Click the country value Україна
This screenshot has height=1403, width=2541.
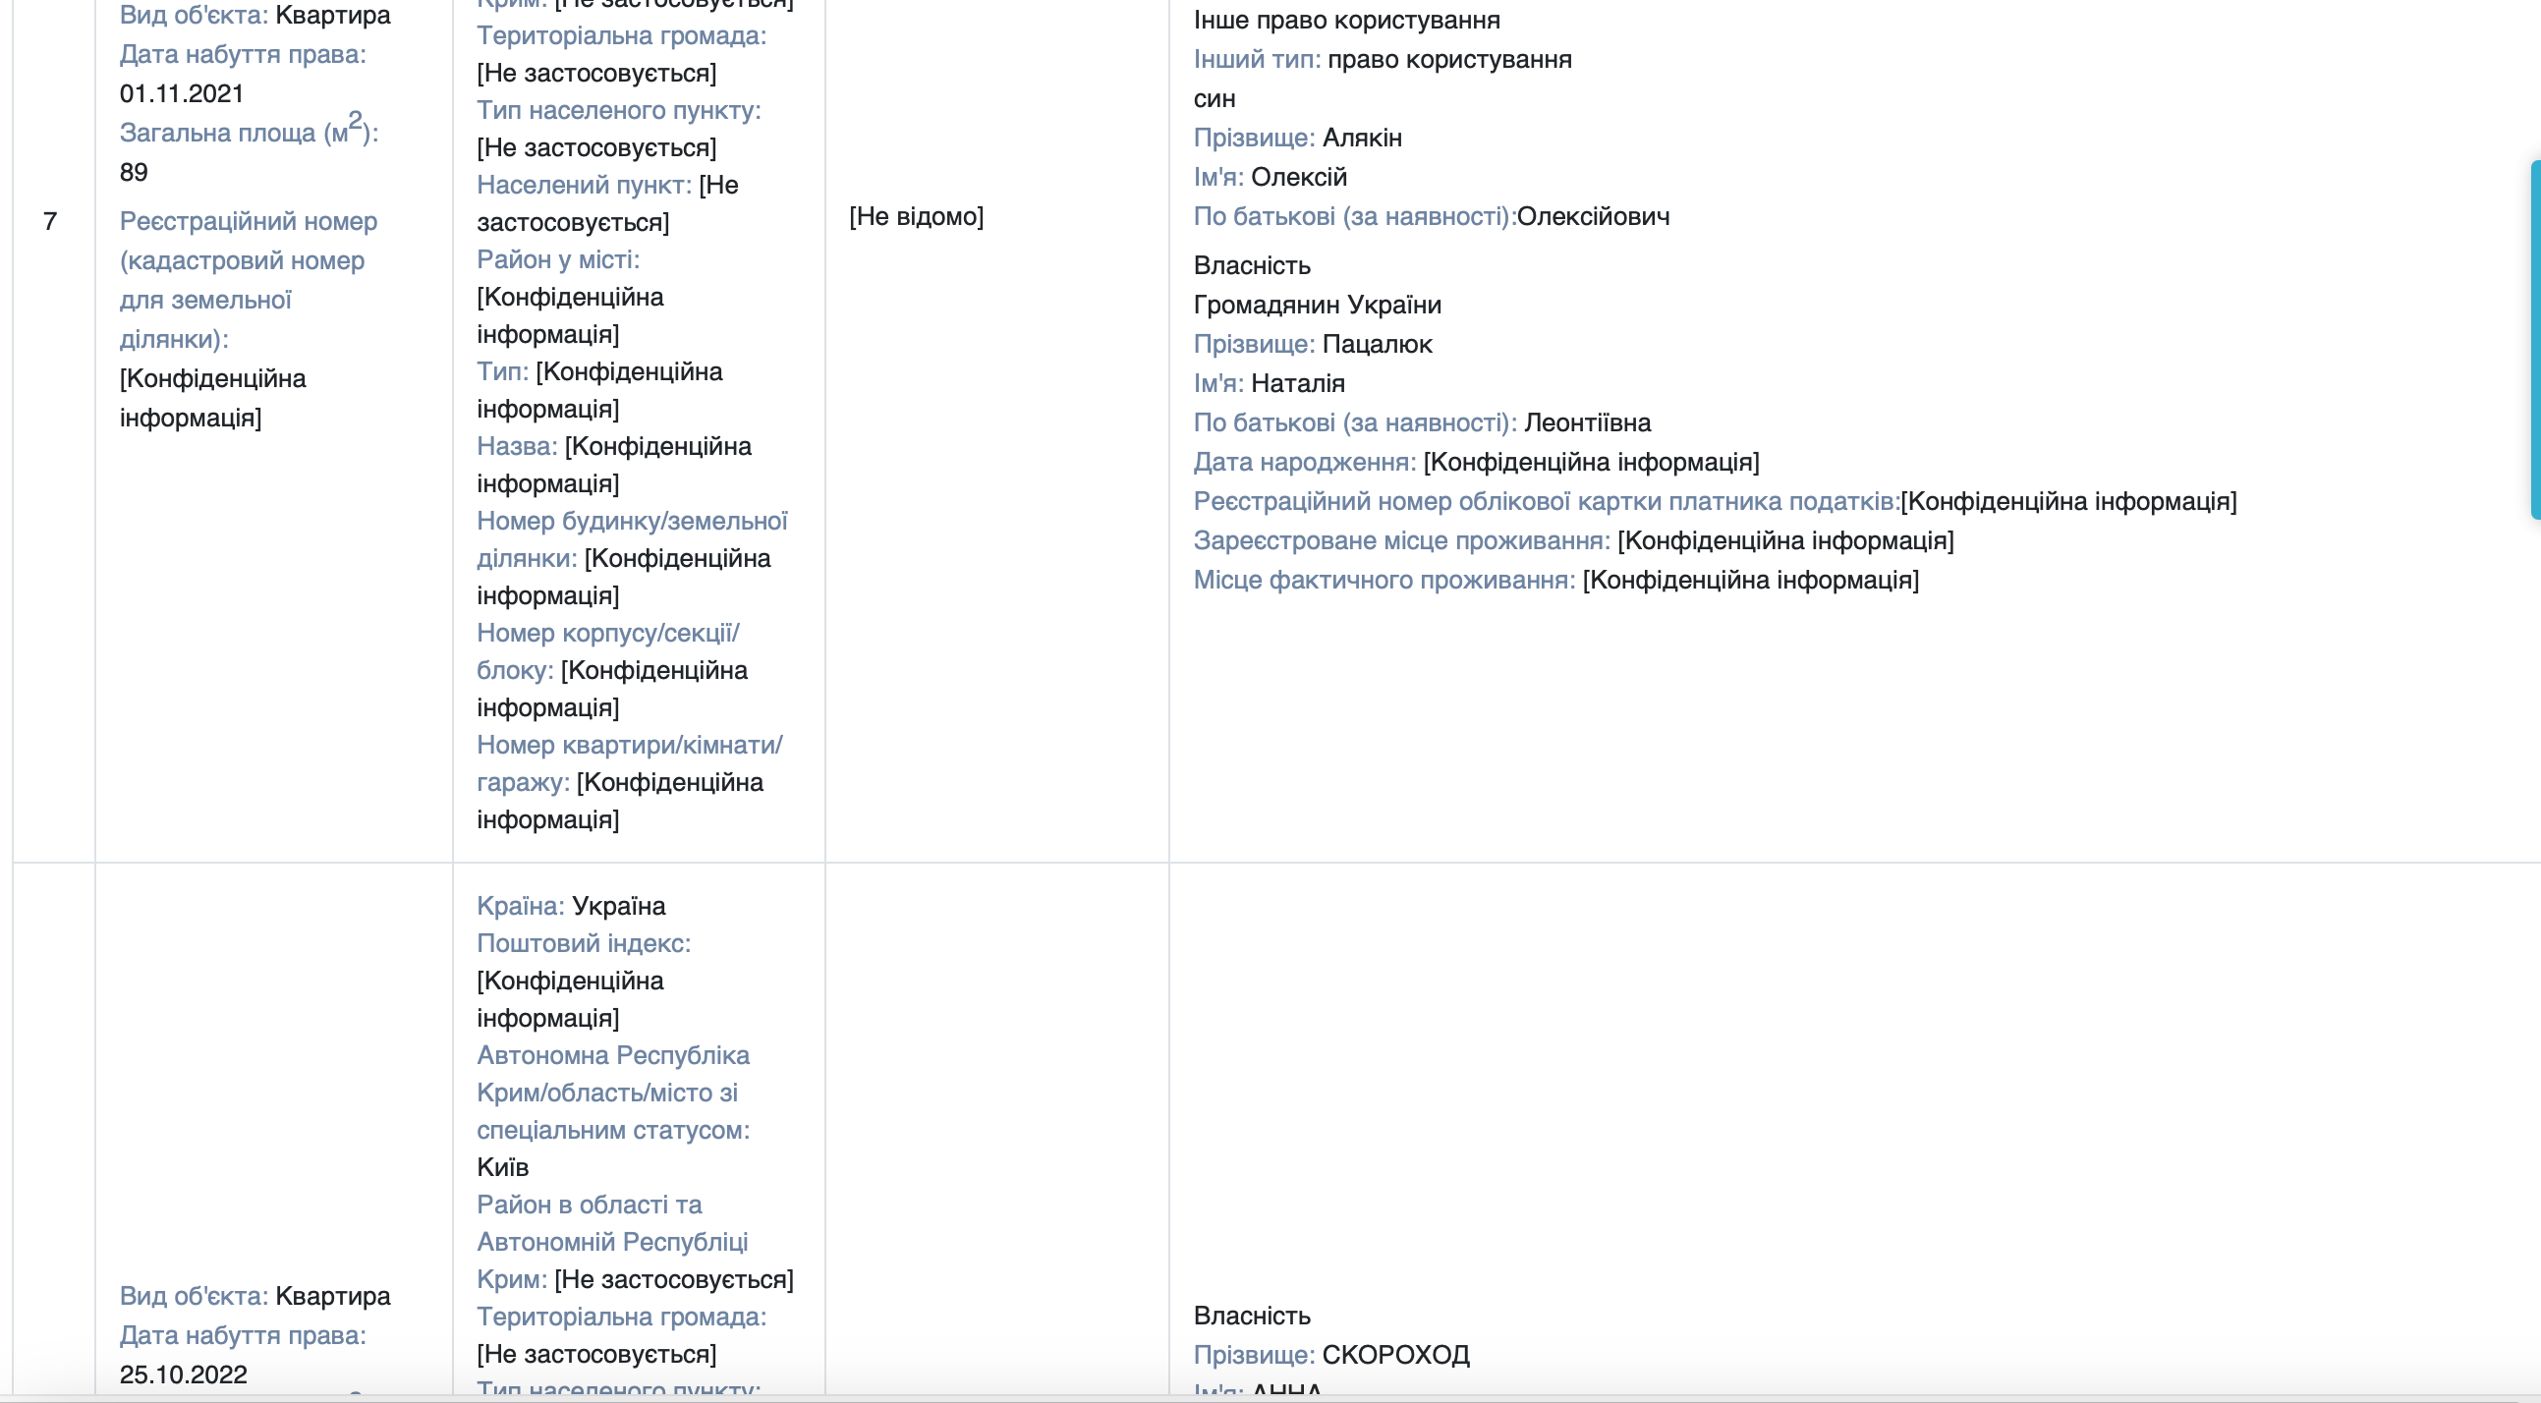click(618, 906)
